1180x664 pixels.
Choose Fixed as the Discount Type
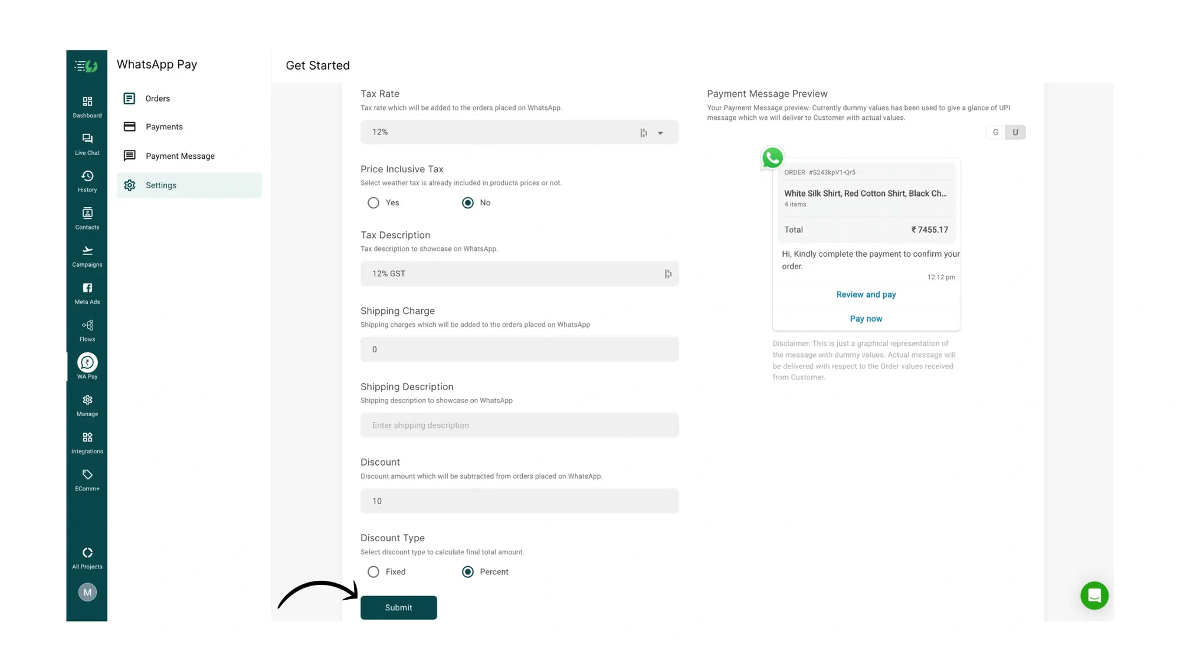[373, 571]
